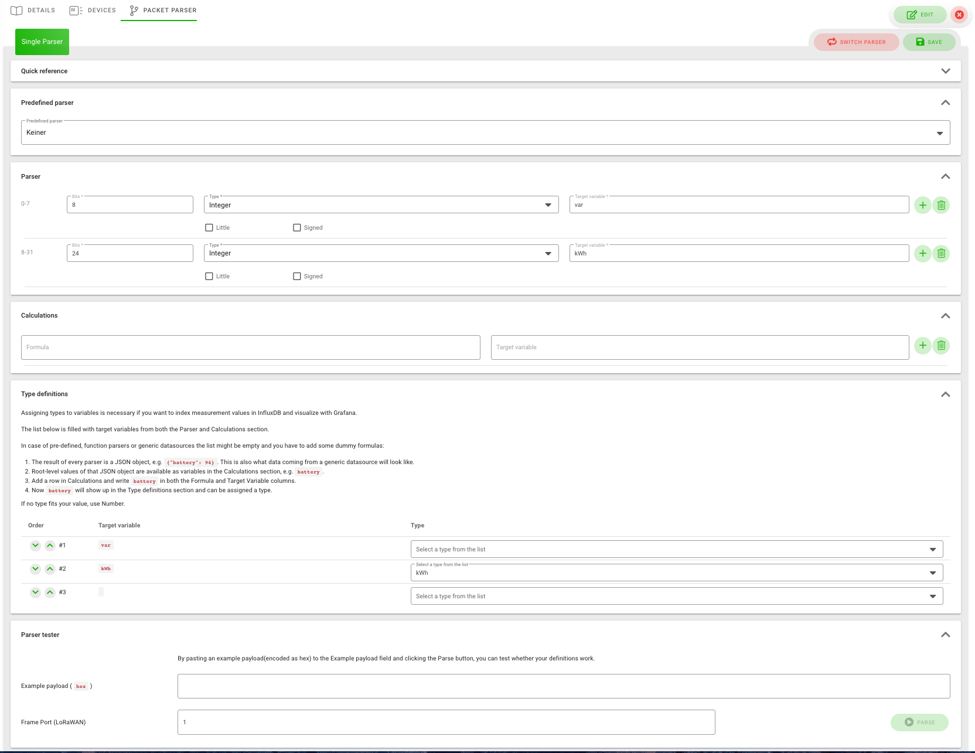Viewport: 975px width, 753px height.
Task: Add a new calculation row
Action: 922,346
